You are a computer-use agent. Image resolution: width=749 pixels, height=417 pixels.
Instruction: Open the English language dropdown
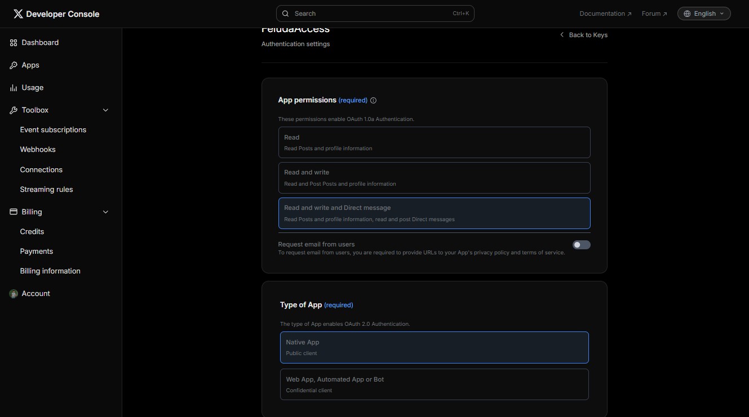pyautogui.click(x=704, y=14)
